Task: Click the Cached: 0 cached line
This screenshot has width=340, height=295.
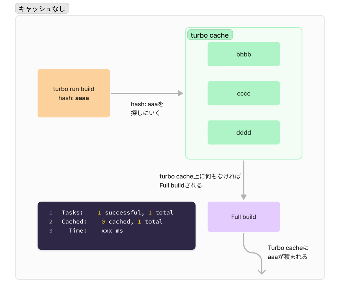Action: 112,222
